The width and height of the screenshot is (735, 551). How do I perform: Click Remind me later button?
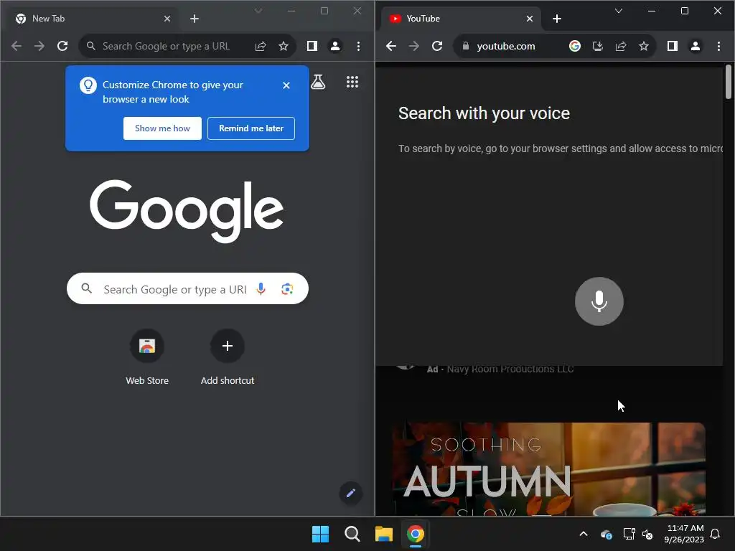tap(251, 128)
